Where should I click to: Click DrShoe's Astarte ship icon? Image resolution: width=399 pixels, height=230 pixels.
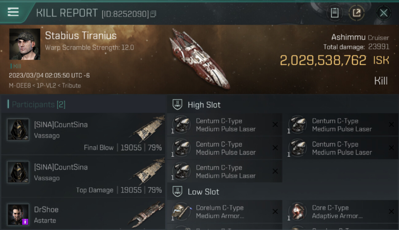pos(146,214)
